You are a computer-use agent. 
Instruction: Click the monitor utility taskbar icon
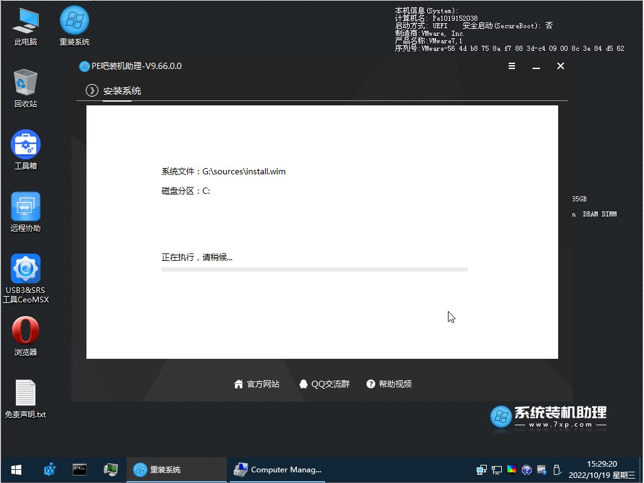(x=110, y=469)
